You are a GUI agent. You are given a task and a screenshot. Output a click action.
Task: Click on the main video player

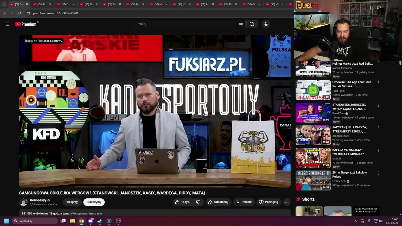[x=155, y=111]
